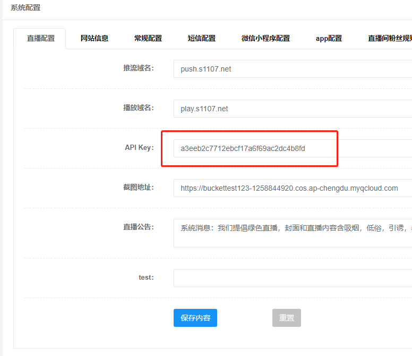Click the empty test input field
The image size is (412, 356).
point(293,278)
